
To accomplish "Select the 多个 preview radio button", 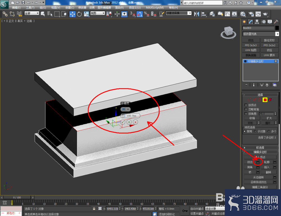I will [269, 131].
